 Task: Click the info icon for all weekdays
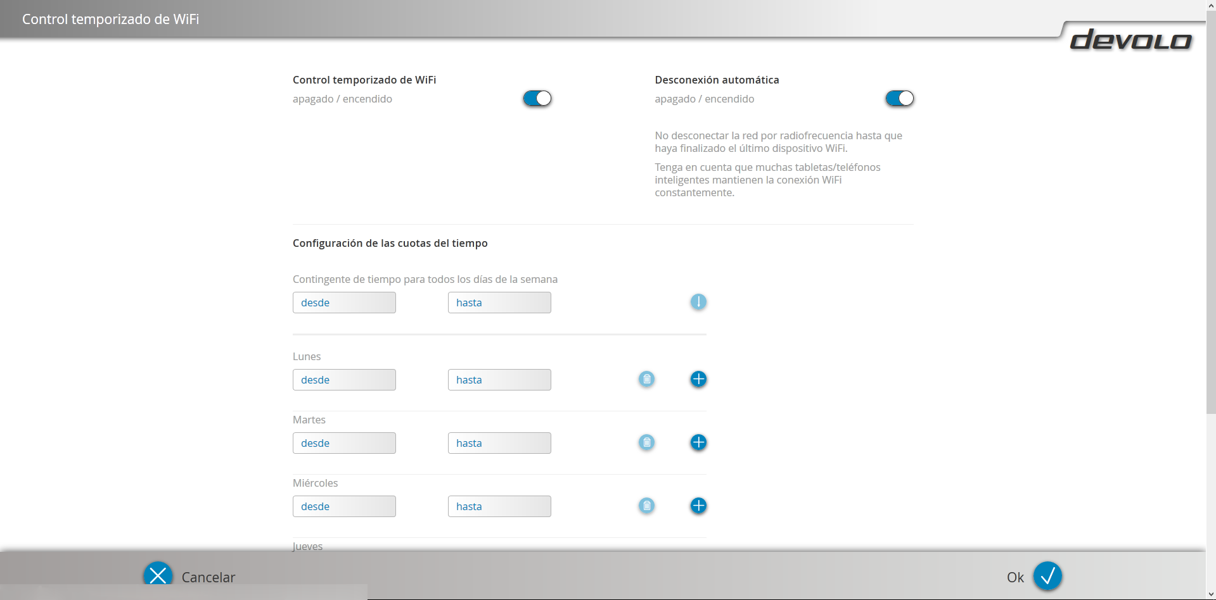[698, 303]
